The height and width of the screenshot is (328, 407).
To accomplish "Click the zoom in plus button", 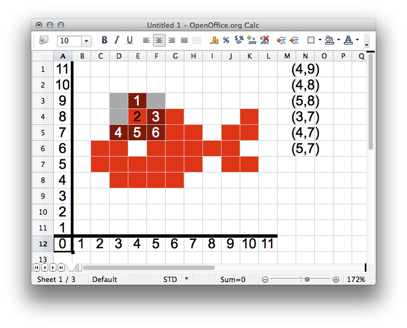I will tap(336, 280).
